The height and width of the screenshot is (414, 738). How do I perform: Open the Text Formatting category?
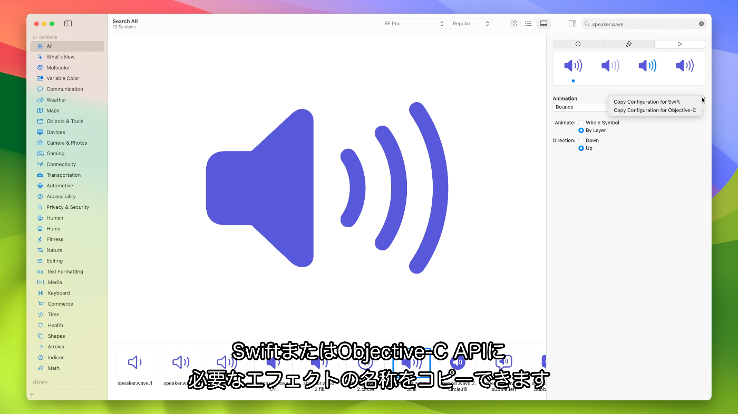pos(67,271)
